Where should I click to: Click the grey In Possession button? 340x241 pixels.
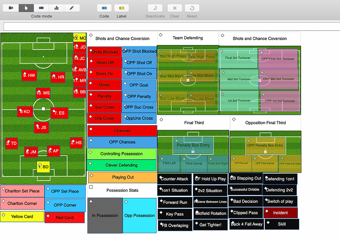coord(105,216)
